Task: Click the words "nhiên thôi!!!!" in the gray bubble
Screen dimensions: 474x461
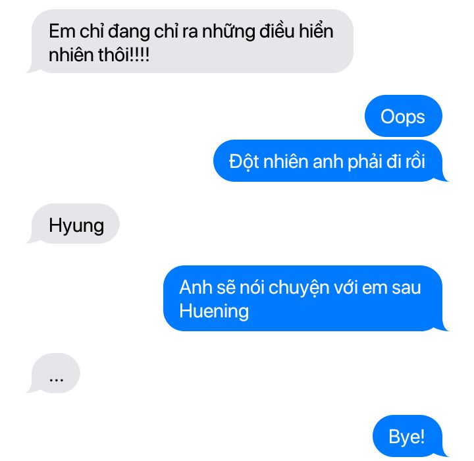Action: point(99,55)
